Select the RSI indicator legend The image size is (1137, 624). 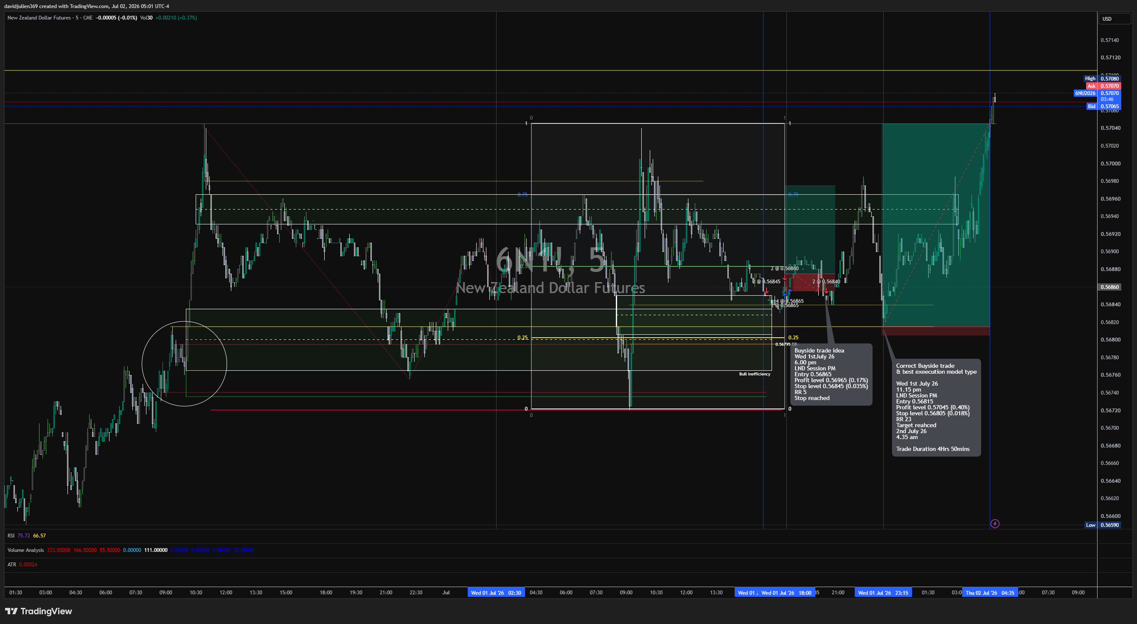11,535
